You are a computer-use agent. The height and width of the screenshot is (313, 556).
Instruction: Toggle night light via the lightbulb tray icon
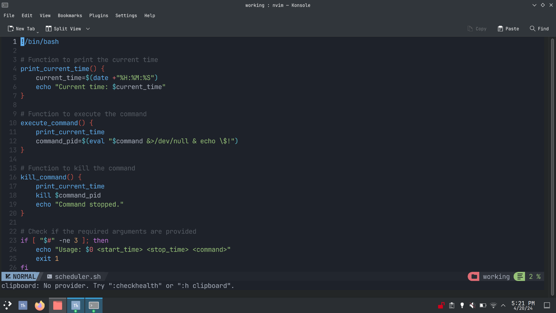pos(462,305)
